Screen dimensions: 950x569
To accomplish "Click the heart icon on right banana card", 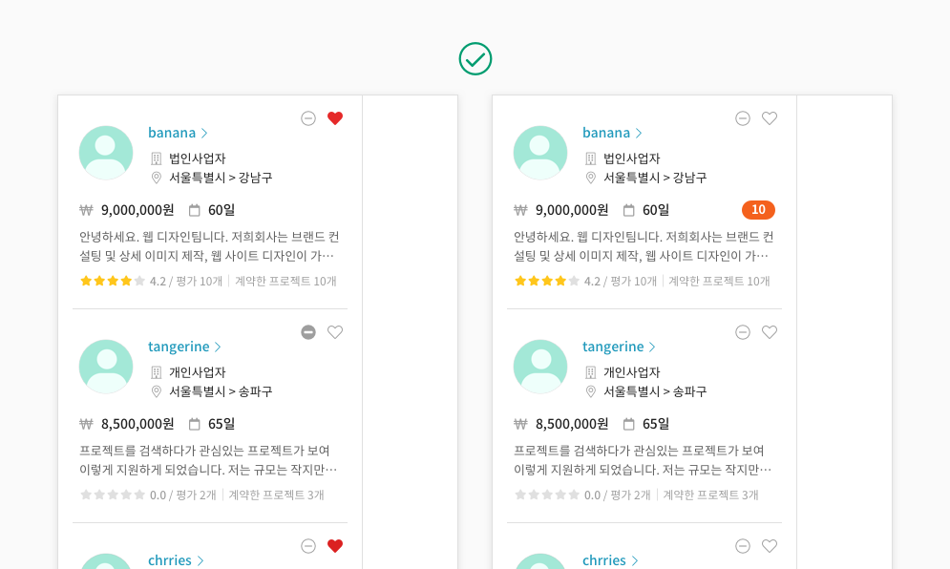I will [770, 118].
